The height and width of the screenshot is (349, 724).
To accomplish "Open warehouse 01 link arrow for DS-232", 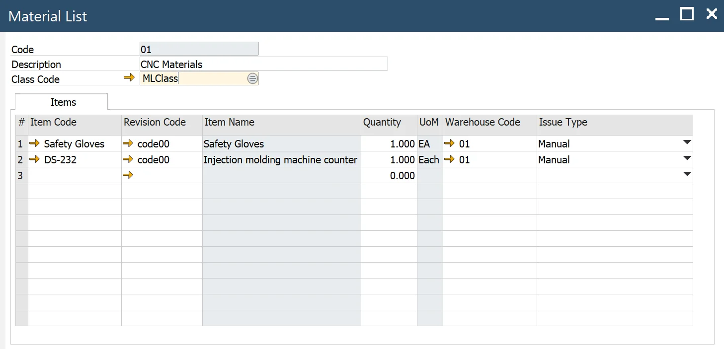I will tap(449, 159).
